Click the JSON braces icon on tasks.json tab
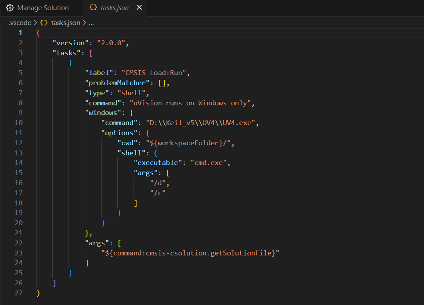 point(93,8)
